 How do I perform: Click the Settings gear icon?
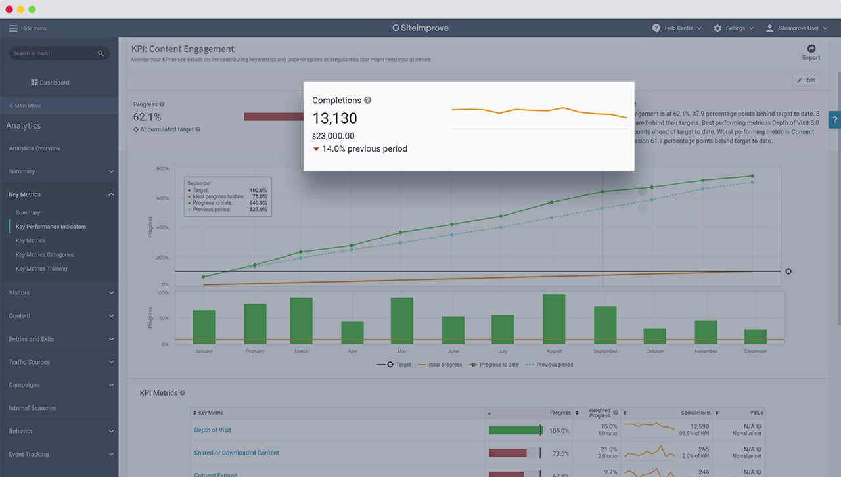(717, 28)
